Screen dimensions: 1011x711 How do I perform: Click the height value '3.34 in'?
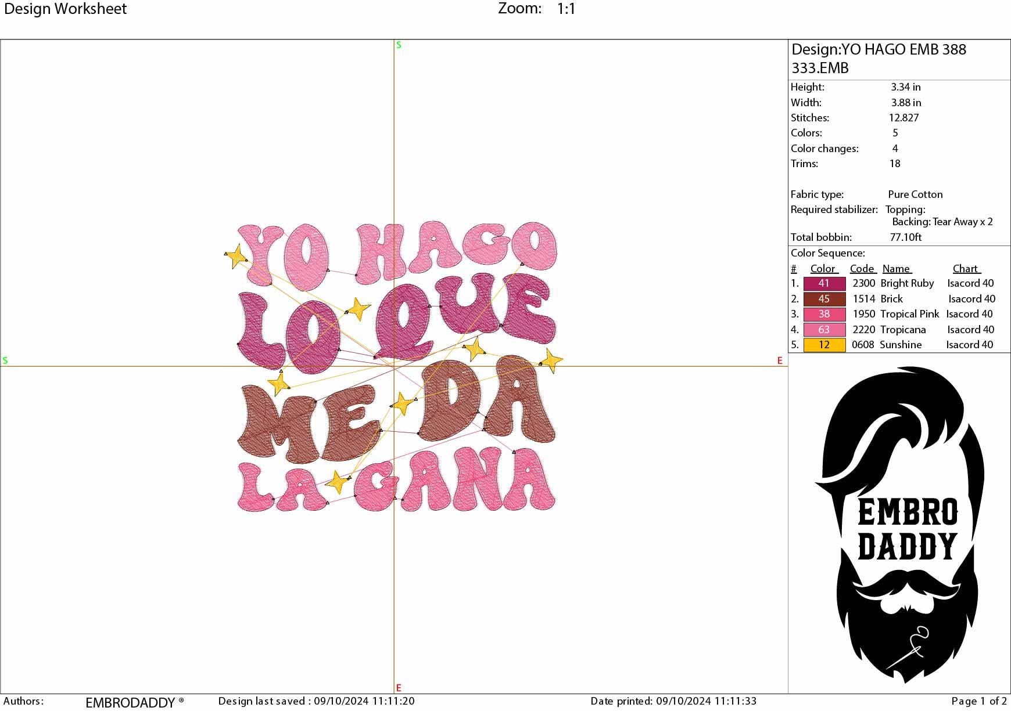tap(905, 87)
